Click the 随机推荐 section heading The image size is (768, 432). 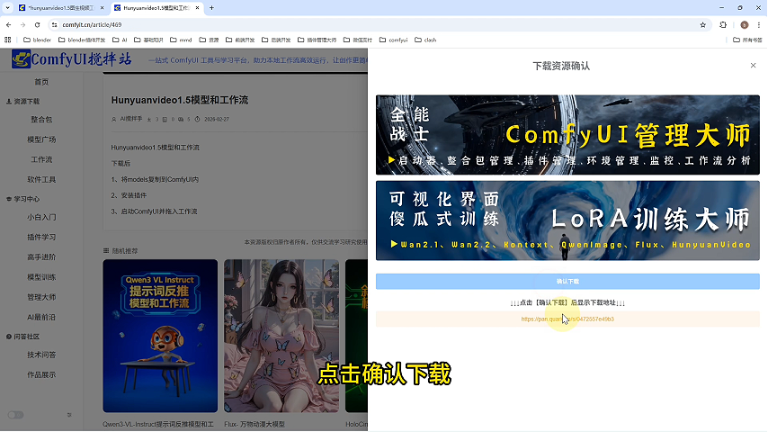tap(125, 251)
